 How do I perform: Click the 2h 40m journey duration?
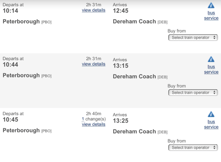coord(93,114)
